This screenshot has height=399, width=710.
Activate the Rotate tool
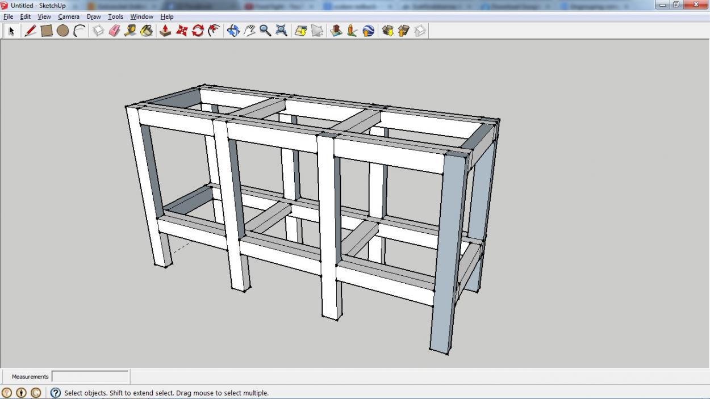coord(198,31)
